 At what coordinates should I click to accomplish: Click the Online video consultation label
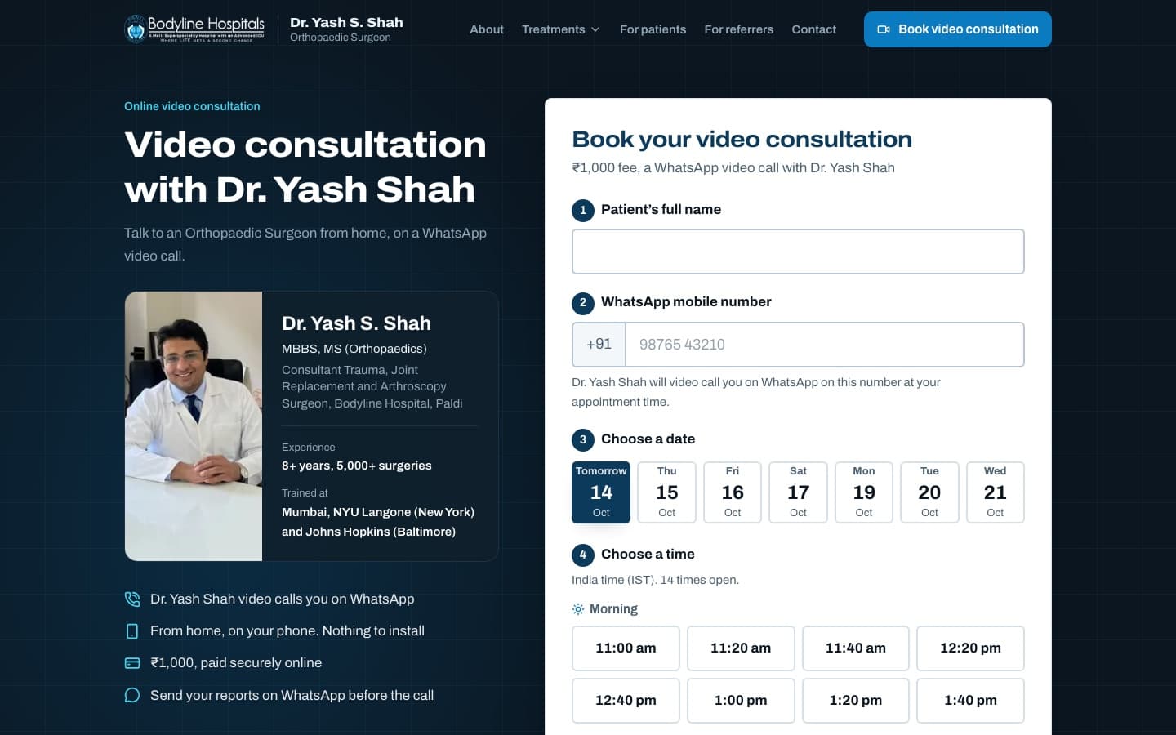point(192,106)
